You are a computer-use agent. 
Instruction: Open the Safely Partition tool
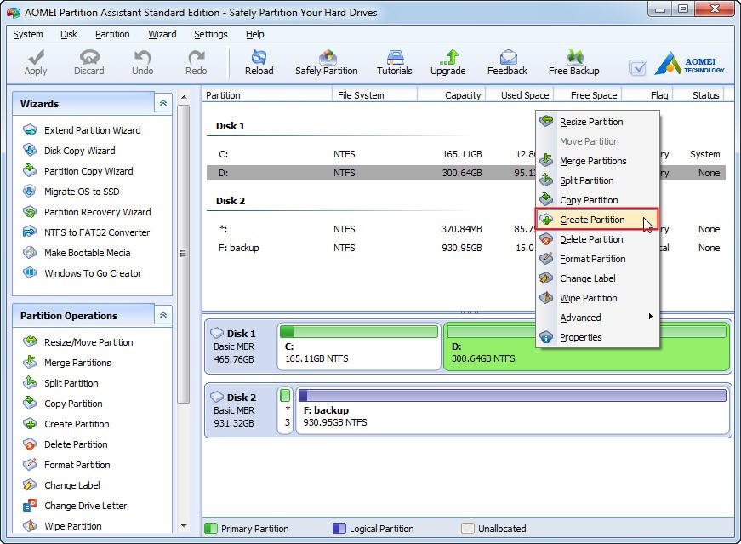[x=327, y=62]
